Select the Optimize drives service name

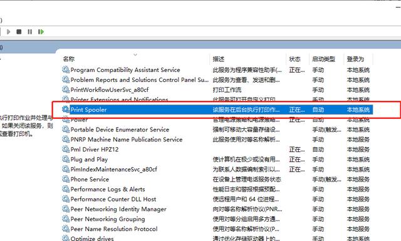[92, 238]
